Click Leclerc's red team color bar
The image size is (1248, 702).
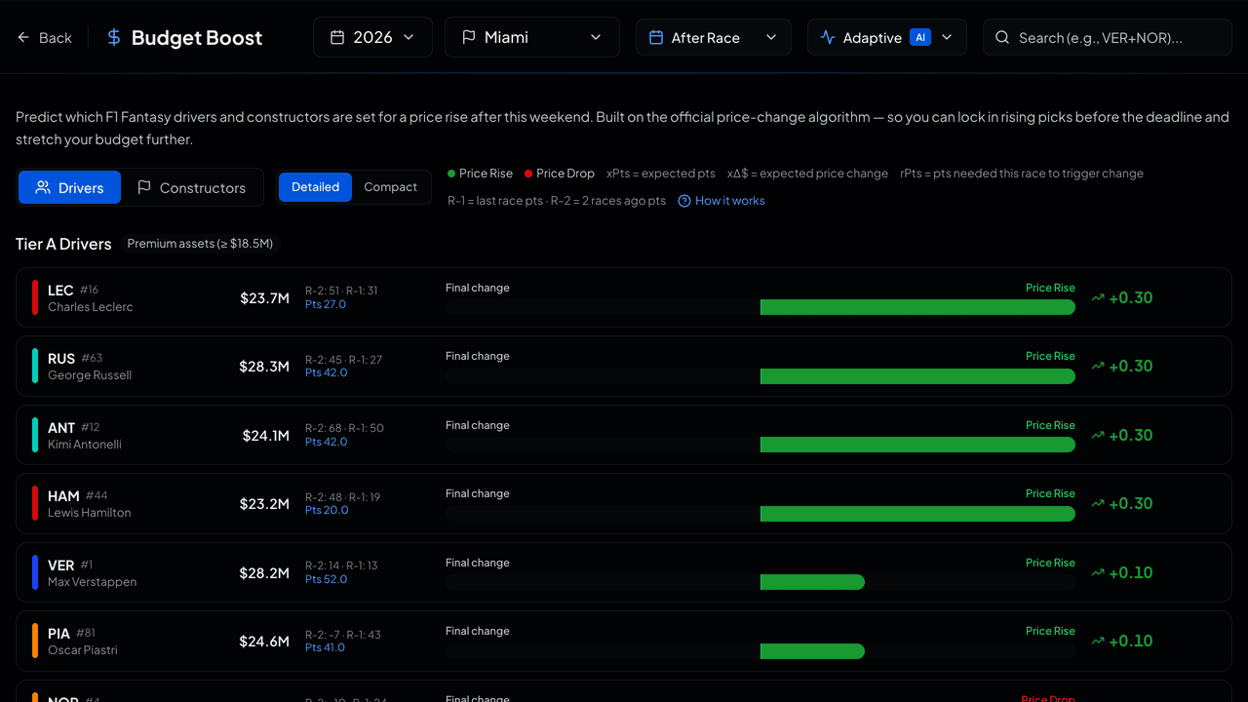point(35,297)
